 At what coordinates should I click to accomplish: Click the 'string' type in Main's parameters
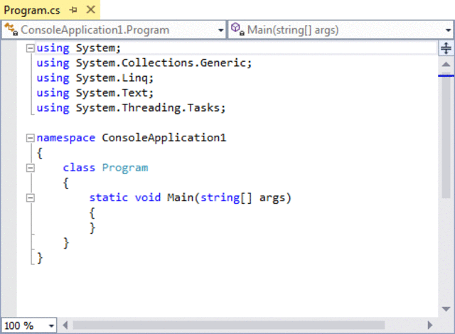pos(220,198)
